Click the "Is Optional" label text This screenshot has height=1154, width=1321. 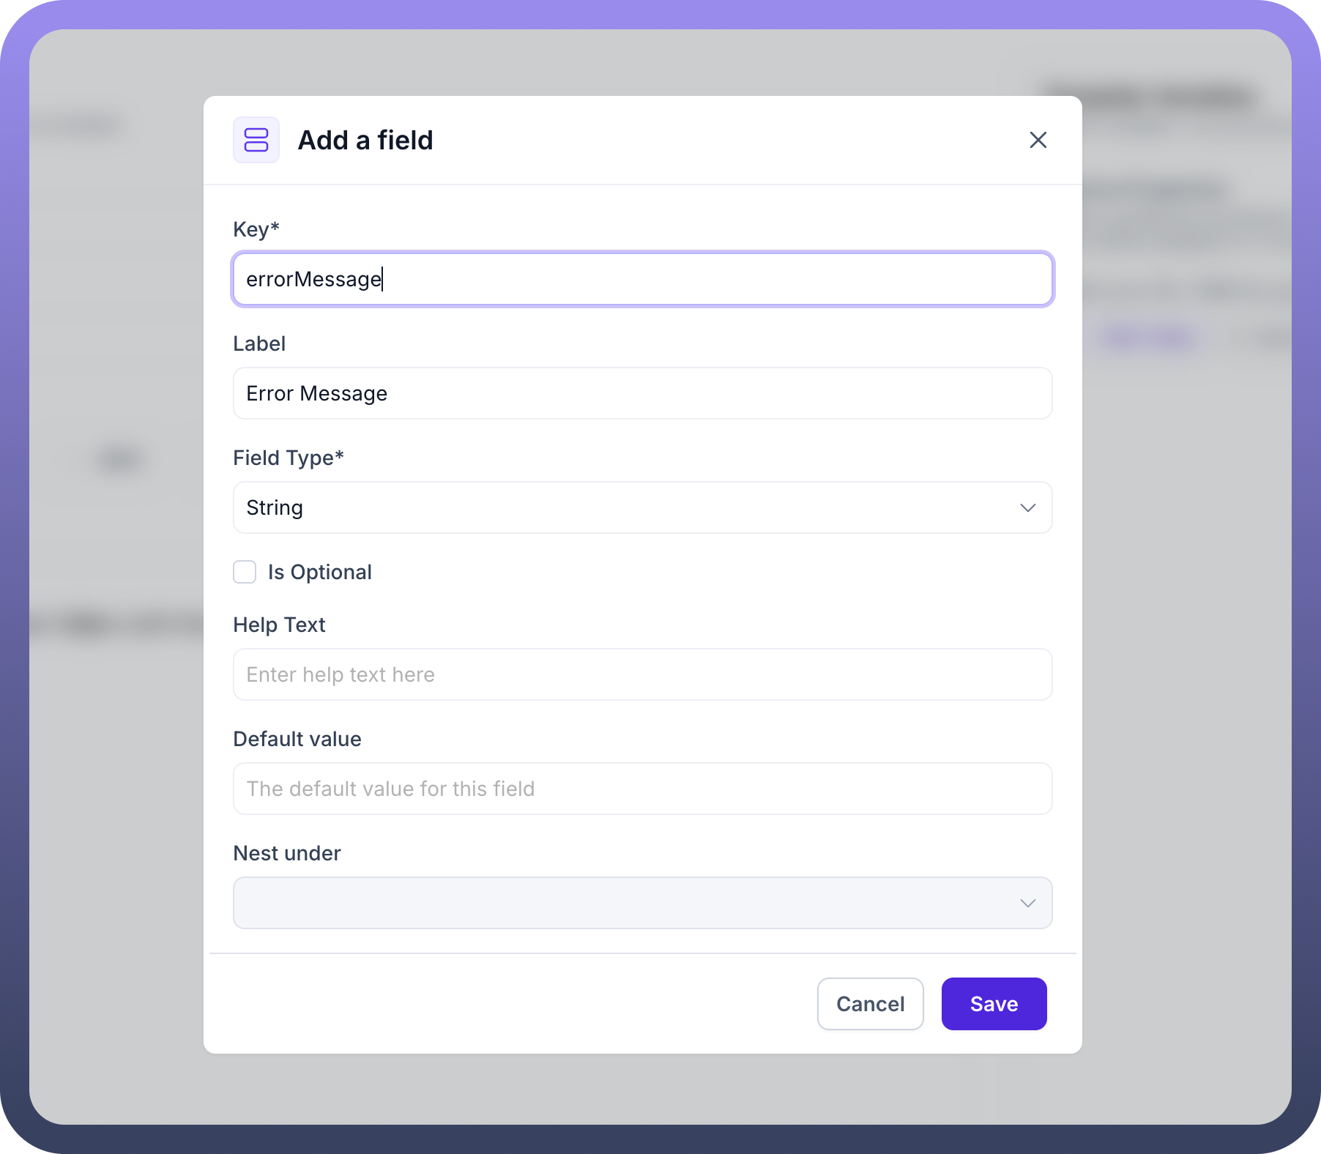(x=319, y=572)
